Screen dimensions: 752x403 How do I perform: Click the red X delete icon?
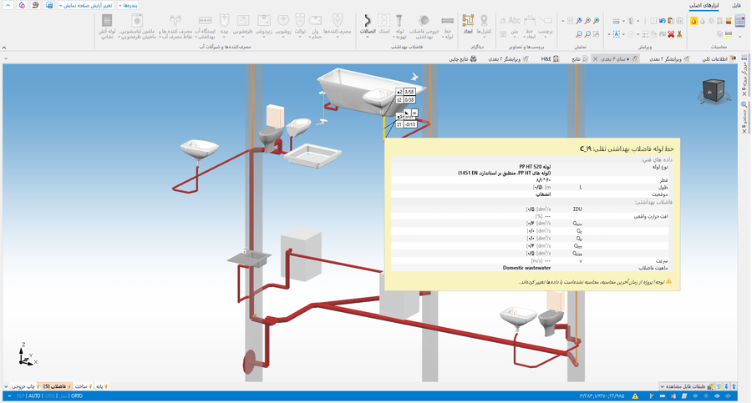tap(671, 34)
